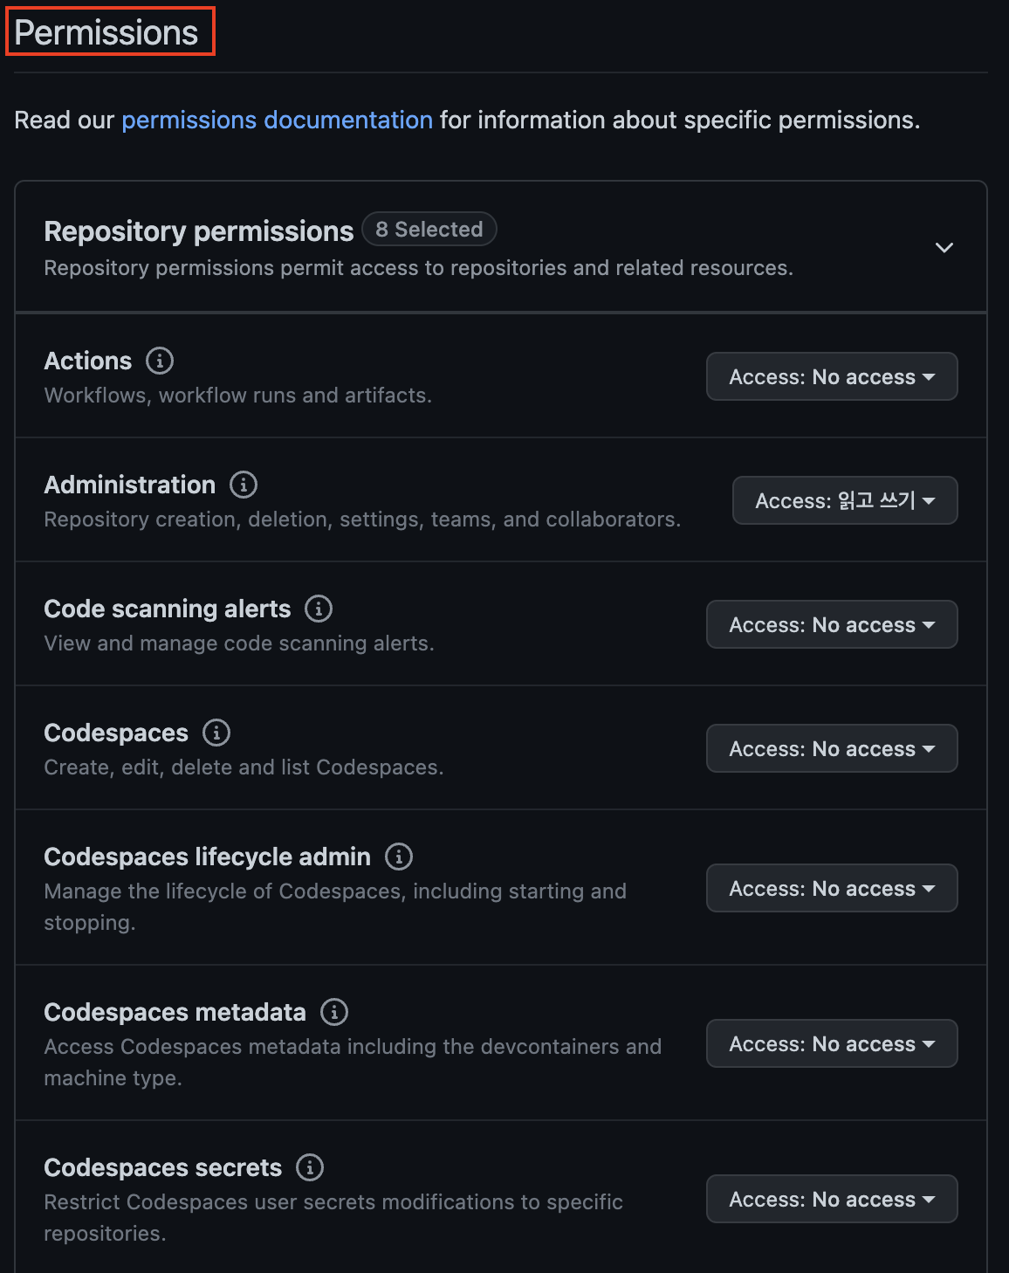The image size is (1009, 1273).
Task: Open the Codespaces access dropdown
Action: tap(831, 749)
